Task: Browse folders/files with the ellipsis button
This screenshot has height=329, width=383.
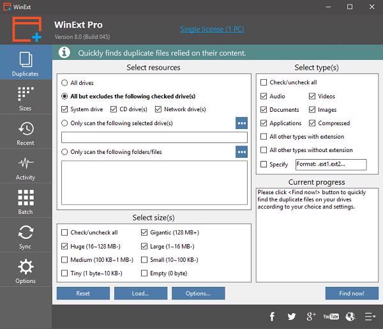Action: [x=241, y=151]
